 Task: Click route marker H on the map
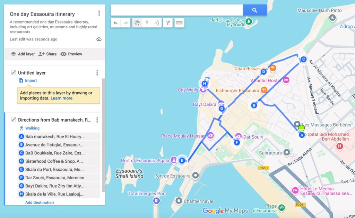point(205,84)
